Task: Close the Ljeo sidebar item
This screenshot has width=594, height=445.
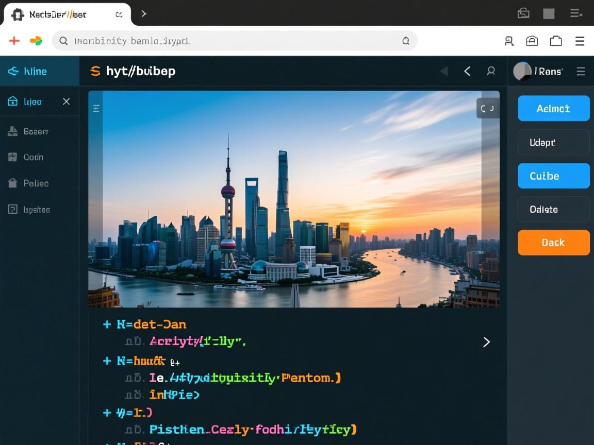Action: tap(66, 101)
